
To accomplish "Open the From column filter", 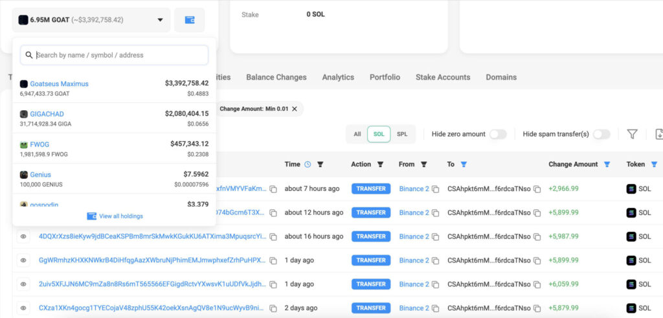I will tap(423, 165).
